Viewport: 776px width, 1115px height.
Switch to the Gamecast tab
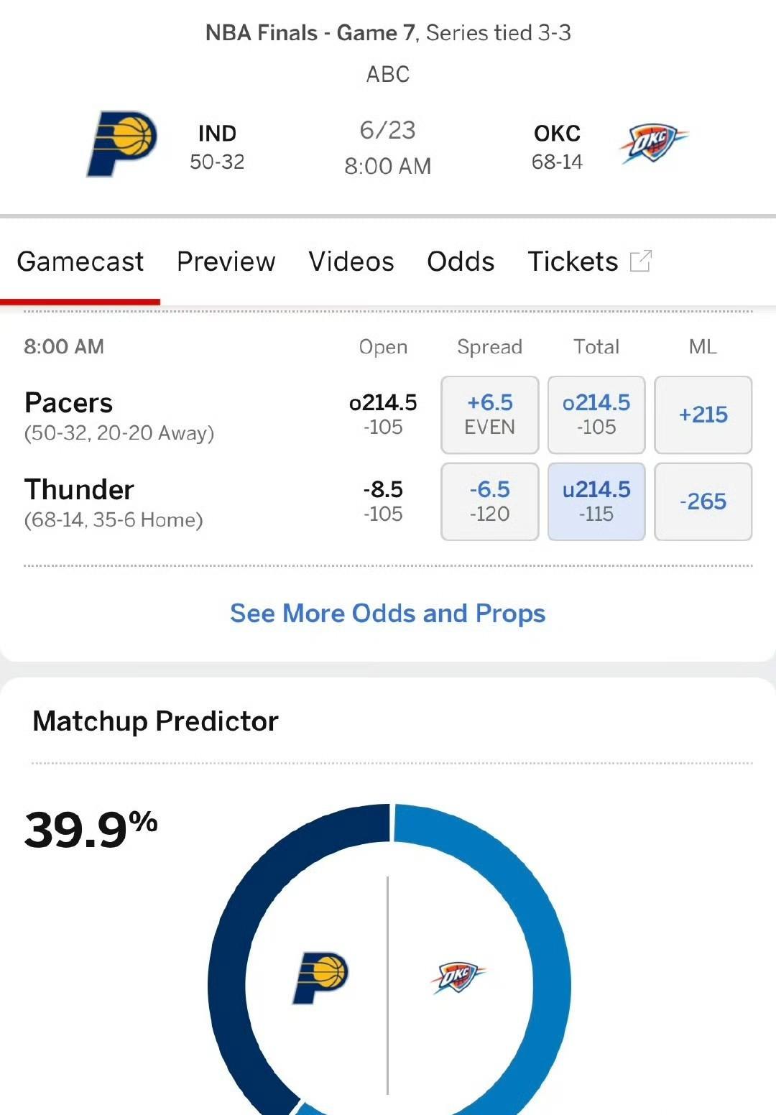click(x=80, y=262)
